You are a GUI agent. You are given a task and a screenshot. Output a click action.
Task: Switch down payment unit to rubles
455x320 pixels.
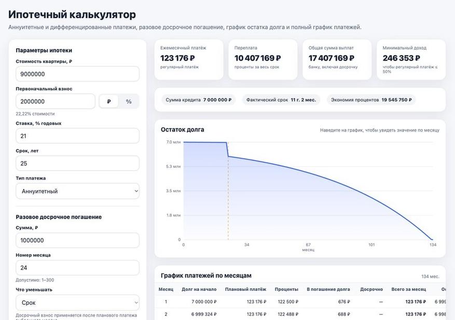(109, 101)
